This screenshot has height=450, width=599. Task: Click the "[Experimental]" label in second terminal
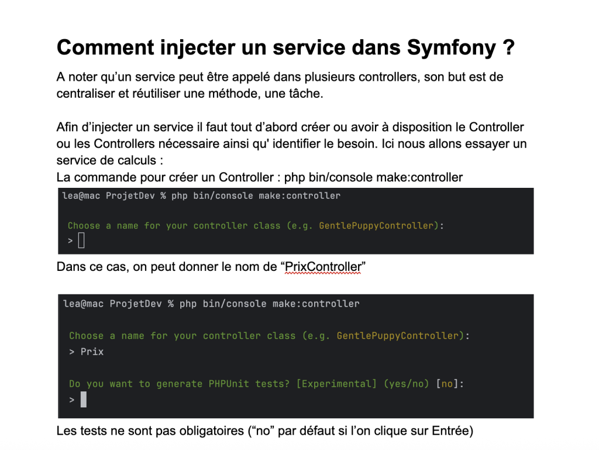pyautogui.click(x=337, y=384)
